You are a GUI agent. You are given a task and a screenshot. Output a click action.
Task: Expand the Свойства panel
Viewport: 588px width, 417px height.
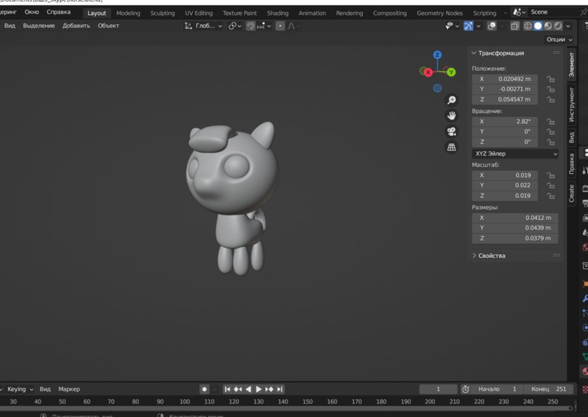pyautogui.click(x=491, y=256)
